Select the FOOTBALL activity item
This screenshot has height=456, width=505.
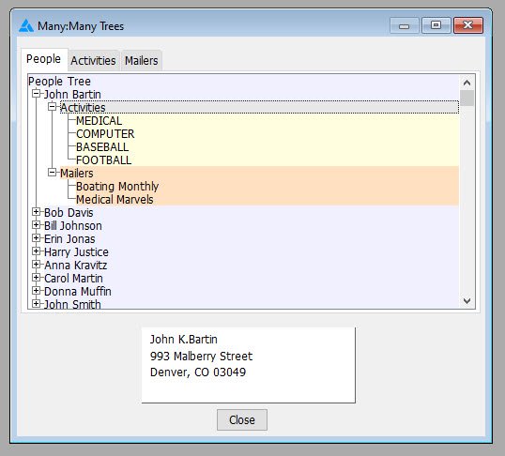103,160
